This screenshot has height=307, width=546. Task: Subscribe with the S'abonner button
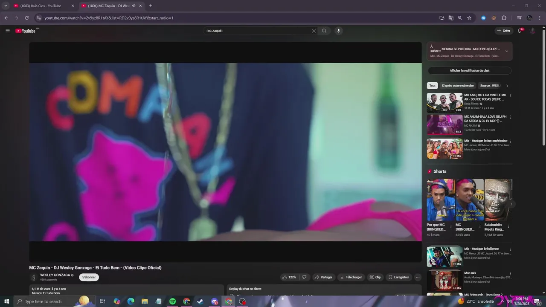[89, 277]
